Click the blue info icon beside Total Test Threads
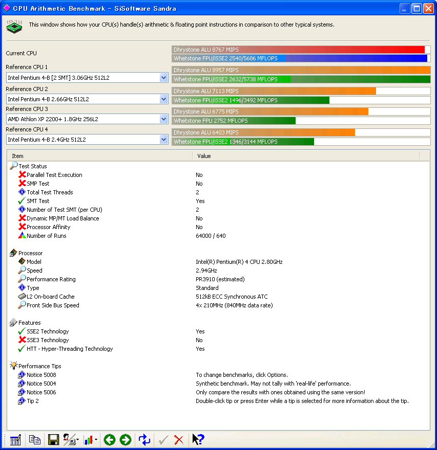This screenshot has width=437, height=450. pos(22,192)
